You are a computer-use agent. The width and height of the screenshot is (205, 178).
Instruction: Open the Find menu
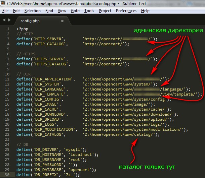49,11
